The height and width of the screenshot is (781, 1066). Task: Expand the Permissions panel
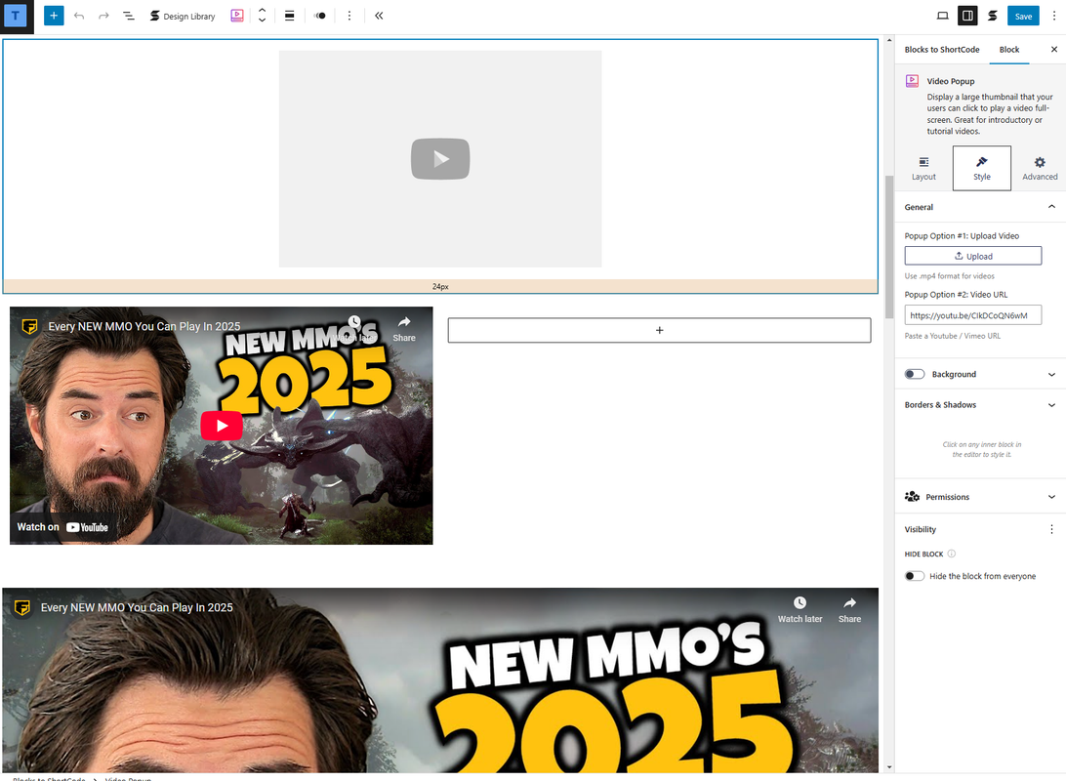click(1051, 497)
